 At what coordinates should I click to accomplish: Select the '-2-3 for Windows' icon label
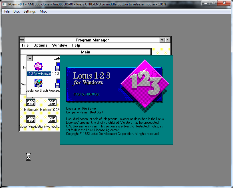pos(39,74)
